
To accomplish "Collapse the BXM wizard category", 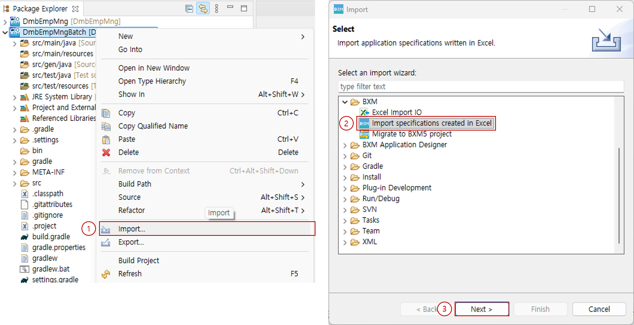I will (x=345, y=102).
